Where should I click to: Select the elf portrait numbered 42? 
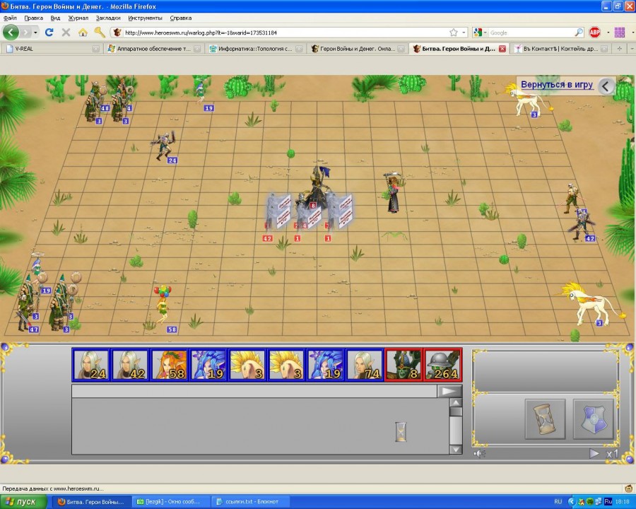point(131,365)
